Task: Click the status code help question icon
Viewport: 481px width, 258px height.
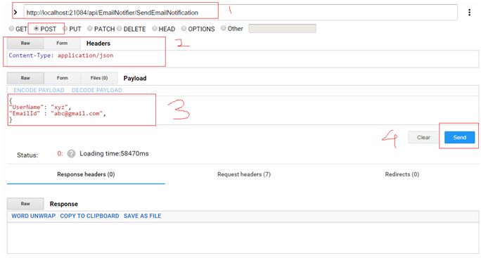Action: [x=71, y=153]
